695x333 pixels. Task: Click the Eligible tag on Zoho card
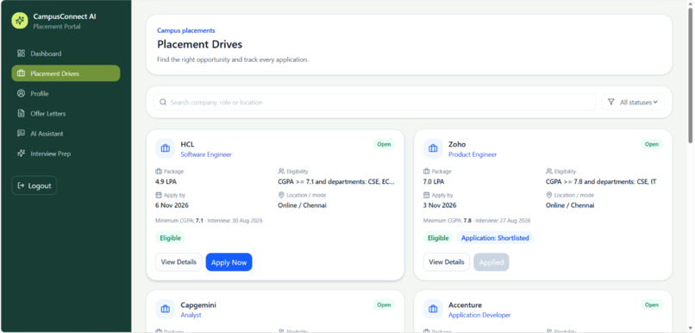438,238
